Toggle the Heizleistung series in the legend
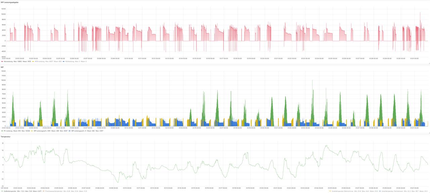 tap(7, 61)
